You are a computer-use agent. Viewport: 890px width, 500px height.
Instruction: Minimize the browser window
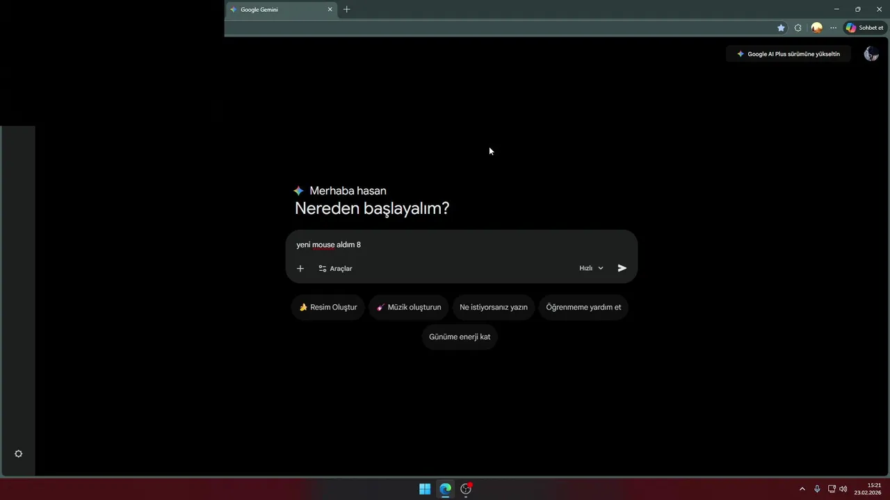836,9
